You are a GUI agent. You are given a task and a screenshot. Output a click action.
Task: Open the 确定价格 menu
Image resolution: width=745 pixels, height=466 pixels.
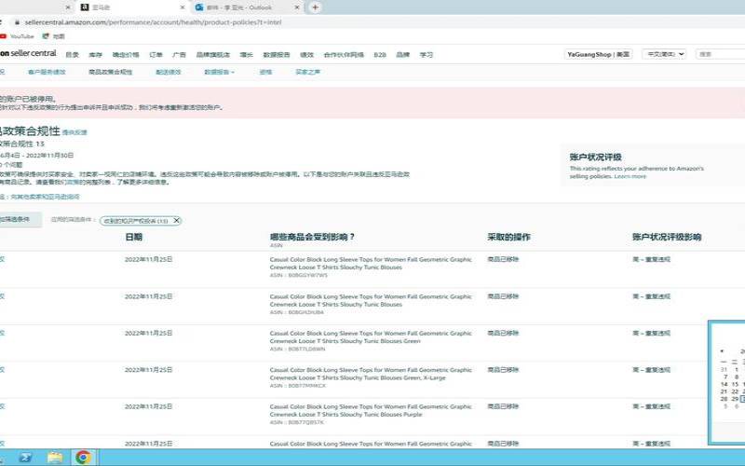[126, 55]
